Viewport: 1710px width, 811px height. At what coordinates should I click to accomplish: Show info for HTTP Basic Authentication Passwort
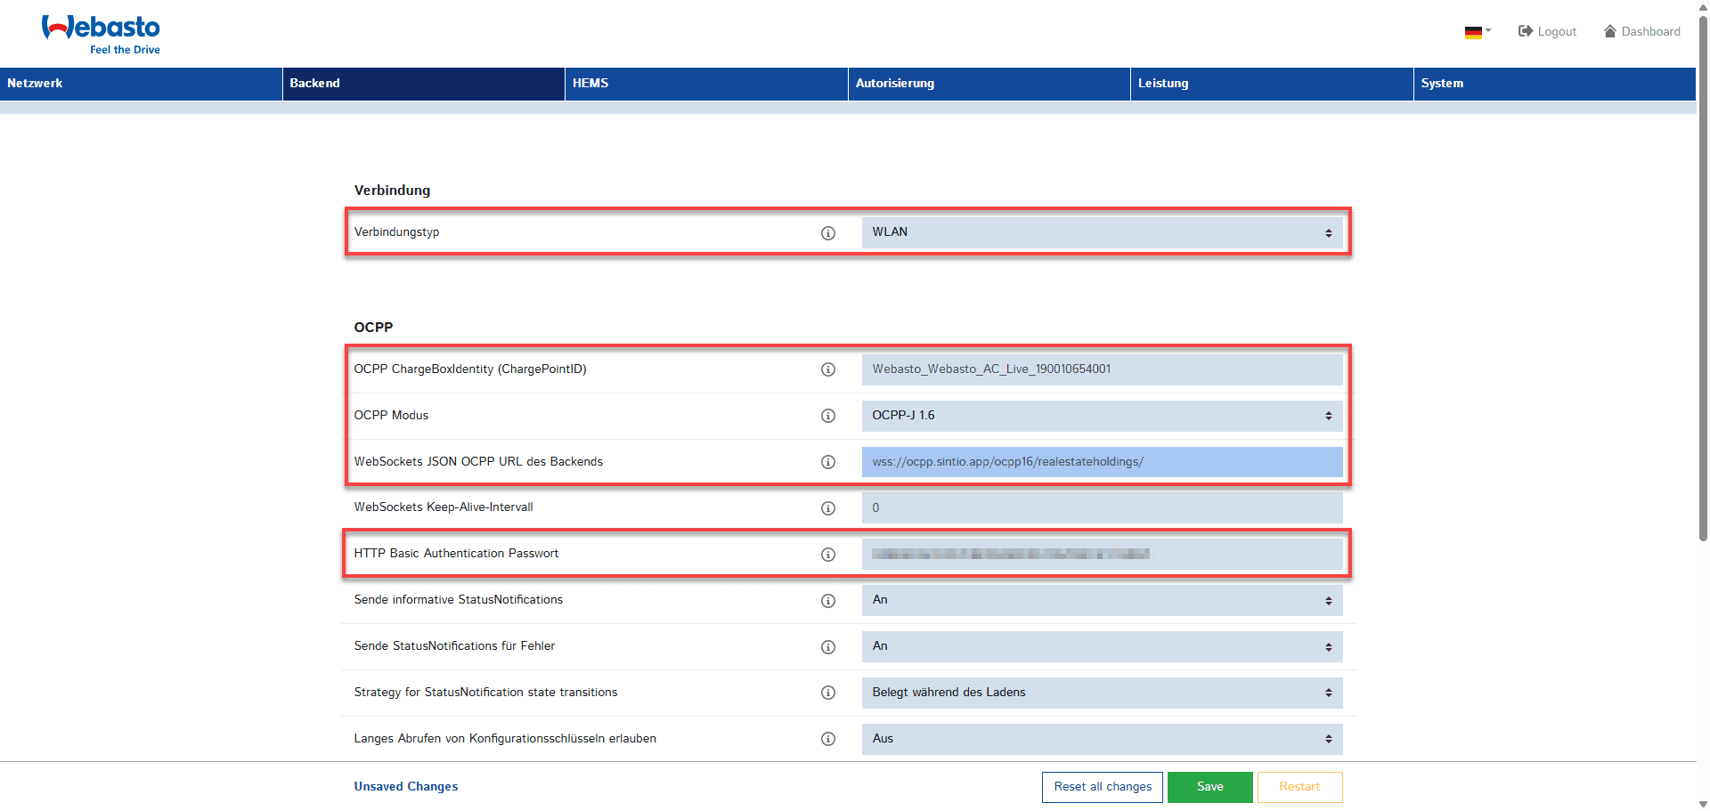828,555
